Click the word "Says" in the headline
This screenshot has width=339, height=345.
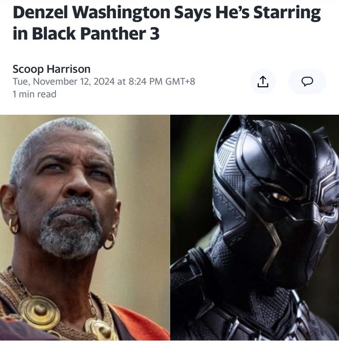pos(193,13)
